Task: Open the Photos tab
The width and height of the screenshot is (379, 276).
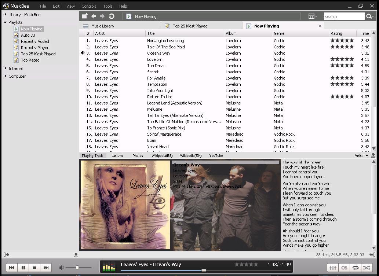Action: (x=138, y=155)
